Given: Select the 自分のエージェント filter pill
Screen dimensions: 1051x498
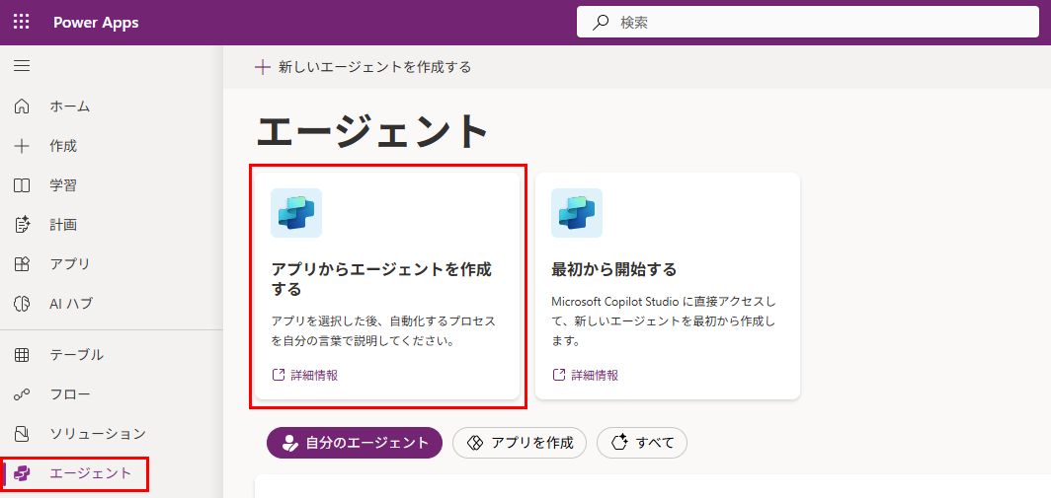Looking at the screenshot, I should [355, 443].
